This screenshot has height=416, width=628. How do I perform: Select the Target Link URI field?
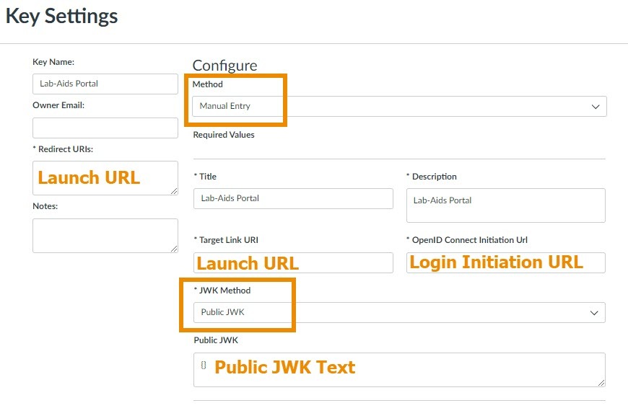point(292,263)
